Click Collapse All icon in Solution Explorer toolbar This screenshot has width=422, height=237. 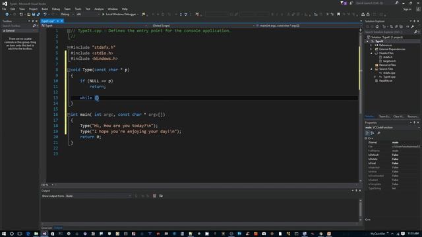click(x=396, y=26)
